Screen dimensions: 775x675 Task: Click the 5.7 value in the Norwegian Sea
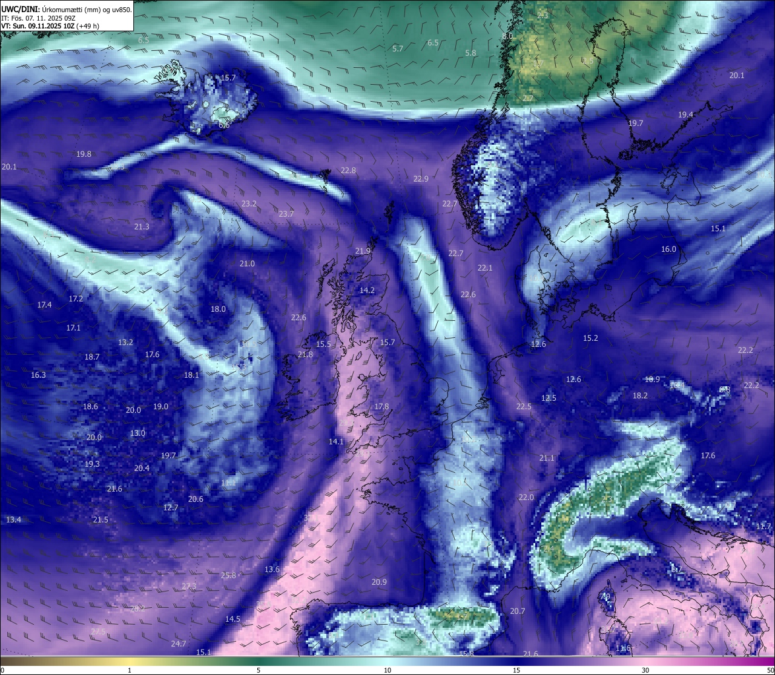(x=398, y=48)
